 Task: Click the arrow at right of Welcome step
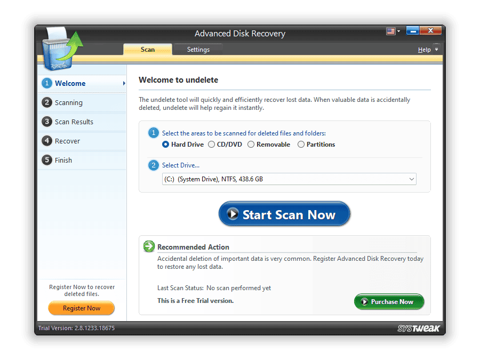click(124, 83)
